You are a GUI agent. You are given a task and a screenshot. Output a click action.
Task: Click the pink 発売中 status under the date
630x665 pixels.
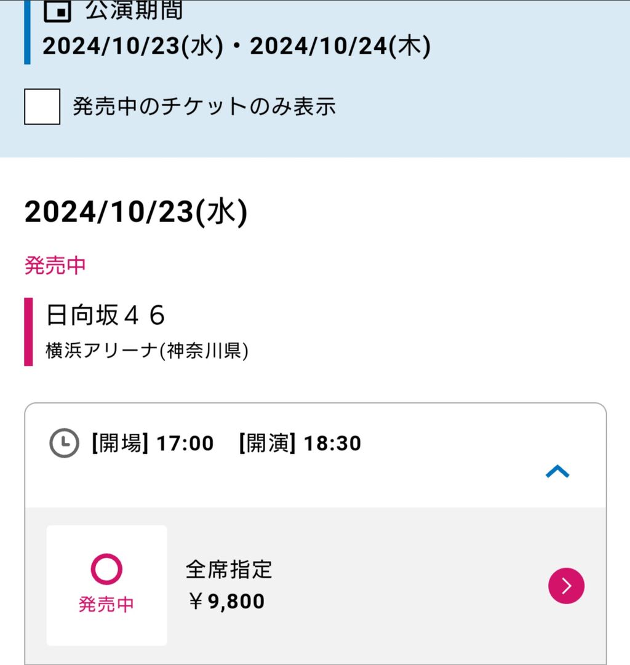pos(55,266)
